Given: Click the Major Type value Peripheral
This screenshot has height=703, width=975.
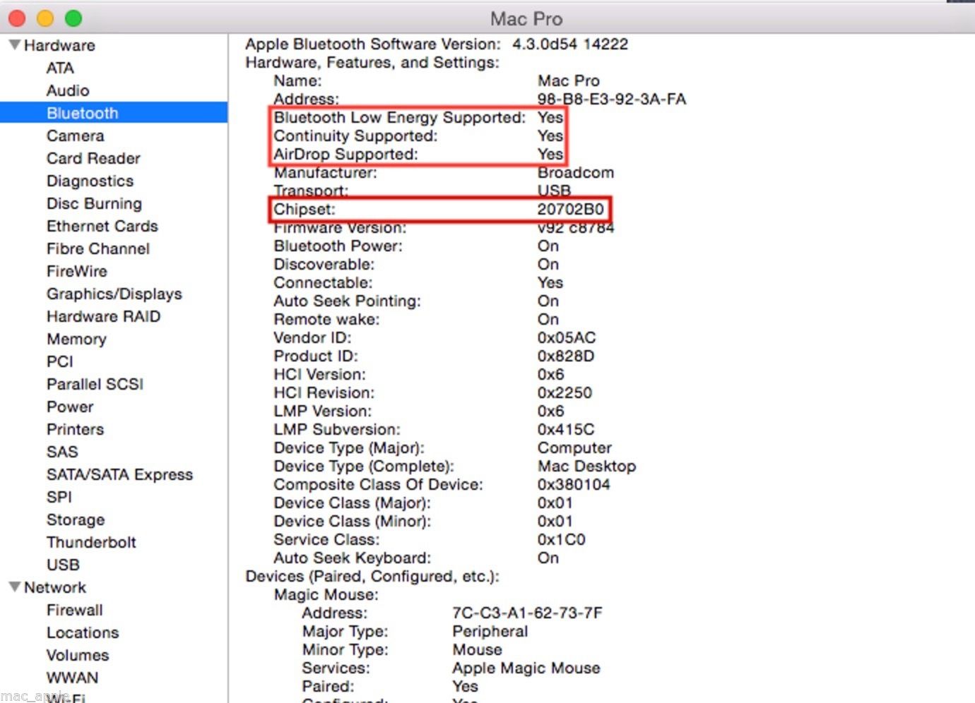Looking at the screenshot, I should click(x=490, y=631).
